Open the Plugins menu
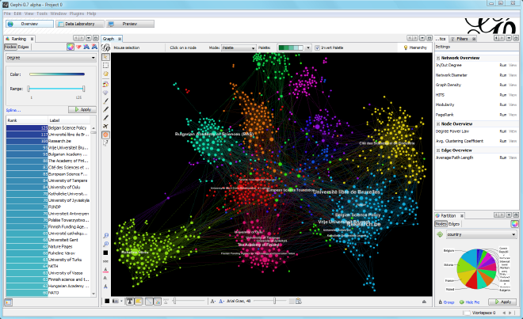Viewport: 523px width, 319px height. pyautogui.click(x=77, y=13)
